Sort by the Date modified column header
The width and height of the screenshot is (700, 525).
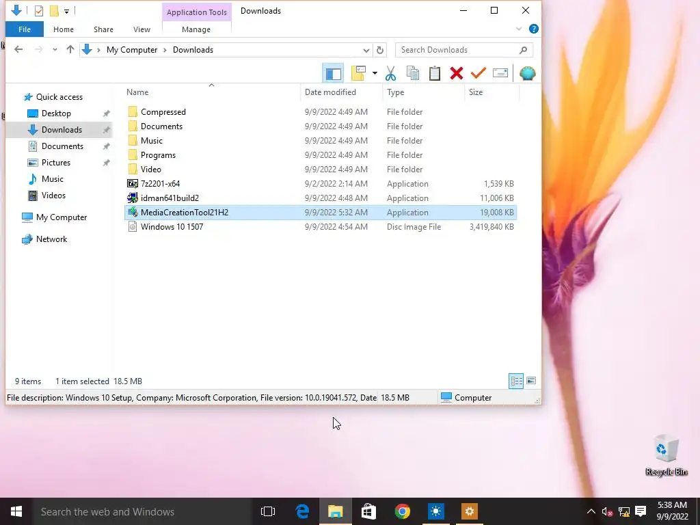coord(330,92)
